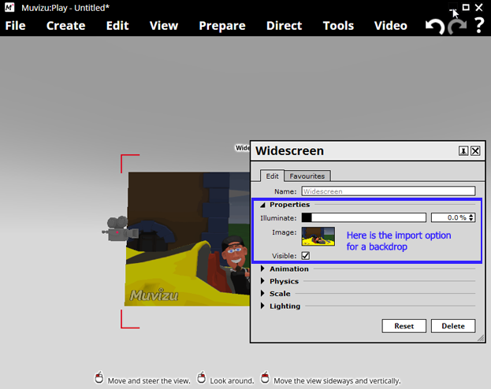Minimize the Muvizu window
491x389 pixels.
coord(453,7)
